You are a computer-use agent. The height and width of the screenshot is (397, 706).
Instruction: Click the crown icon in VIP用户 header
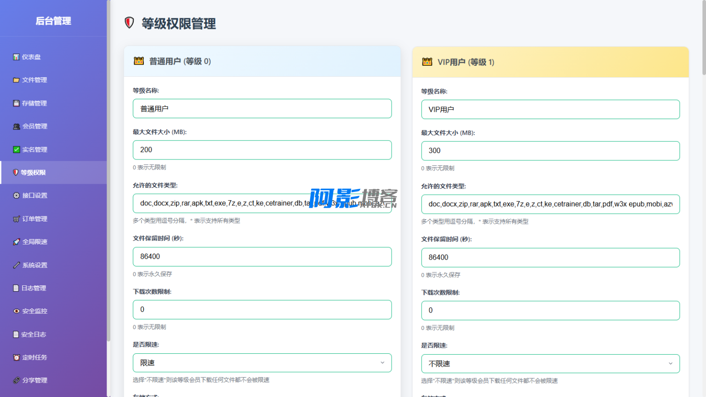427,62
